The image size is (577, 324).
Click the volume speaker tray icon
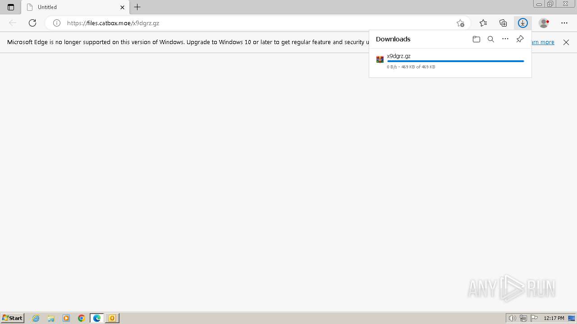coord(513,318)
